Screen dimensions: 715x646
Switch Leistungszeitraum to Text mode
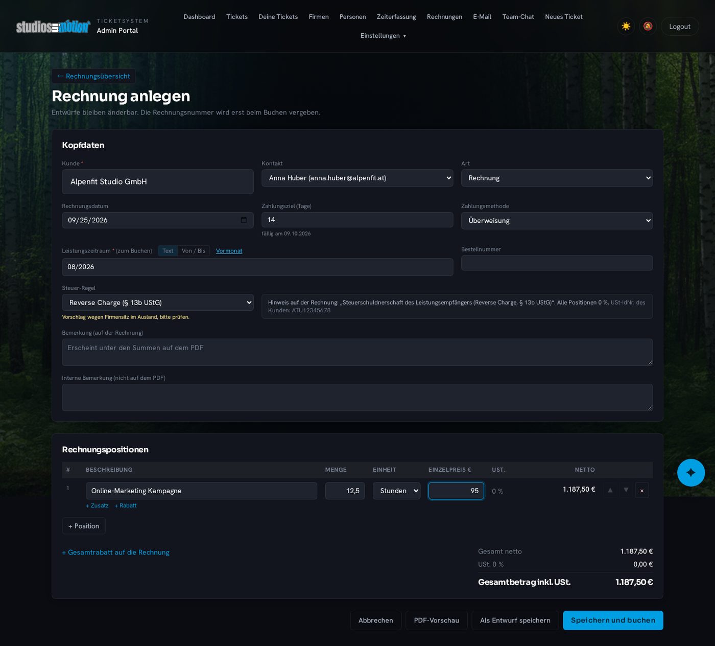point(168,251)
